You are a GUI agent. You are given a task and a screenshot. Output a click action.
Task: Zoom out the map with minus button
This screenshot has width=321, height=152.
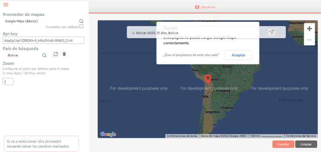pos(309,40)
